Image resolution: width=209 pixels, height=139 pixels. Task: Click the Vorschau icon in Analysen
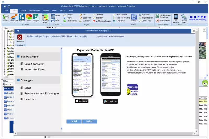pyautogui.click(x=6, y=17)
